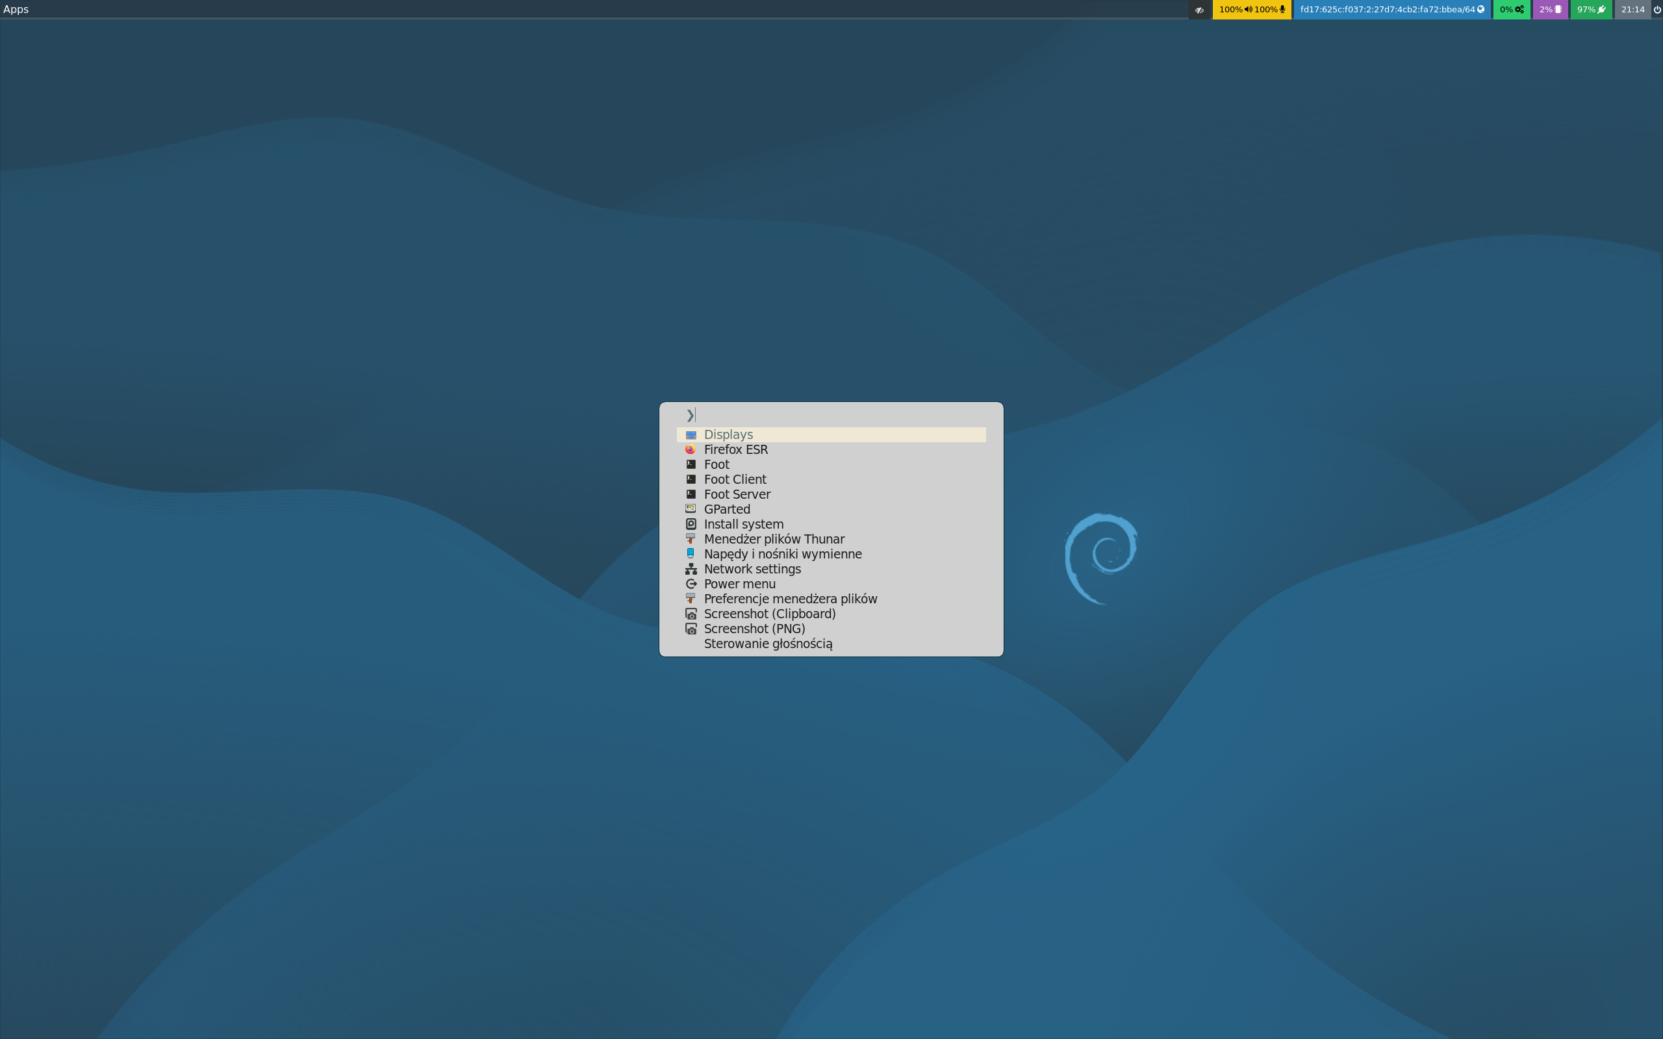
Task: Click the Firefox ESR icon
Action: coord(691,449)
